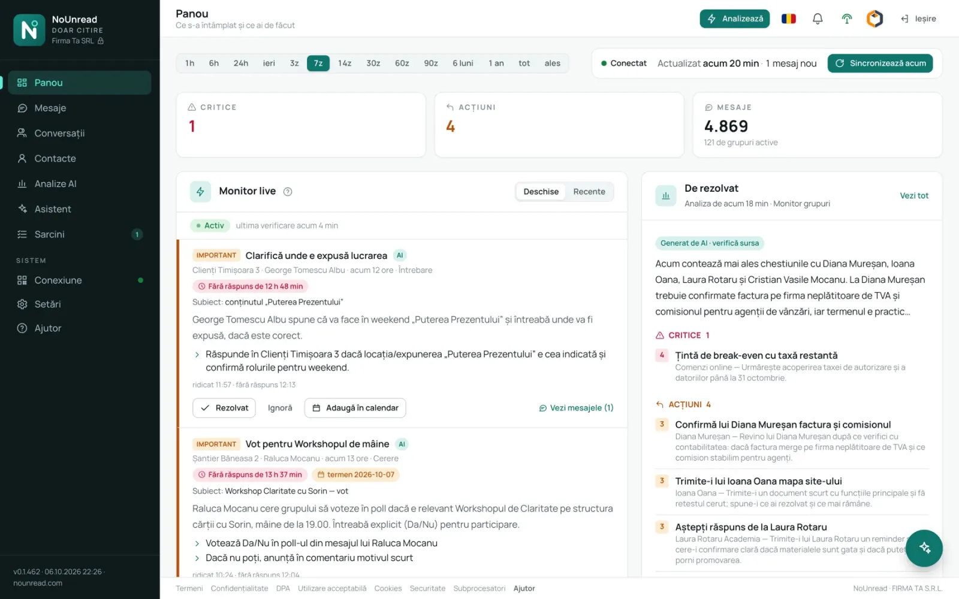Image resolution: width=959 pixels, height=599 pixels.
Task: Show Monitor live help tooltip icon
Action: coord(288,192)
